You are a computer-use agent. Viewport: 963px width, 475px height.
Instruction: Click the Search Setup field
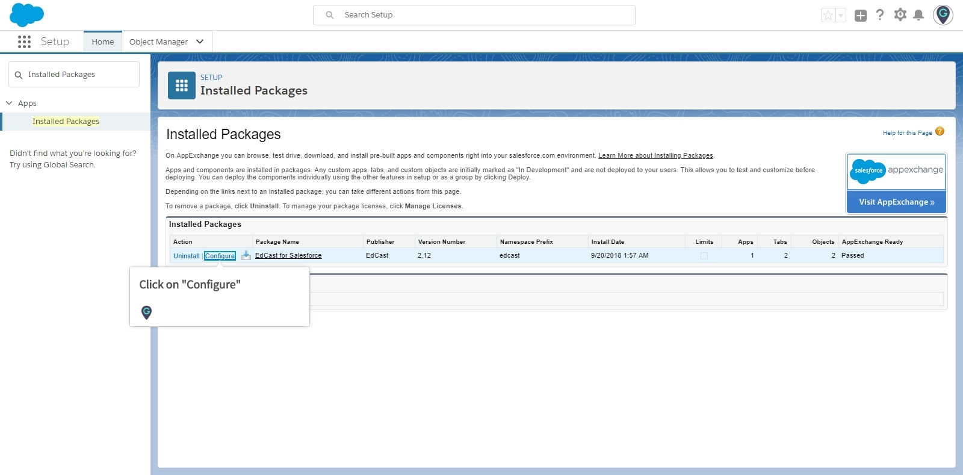click(474, 15)
